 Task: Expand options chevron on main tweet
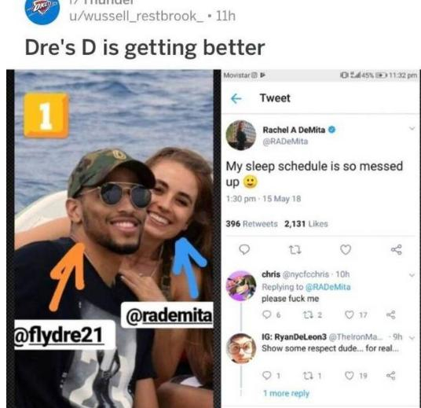(x=412, y=128)
